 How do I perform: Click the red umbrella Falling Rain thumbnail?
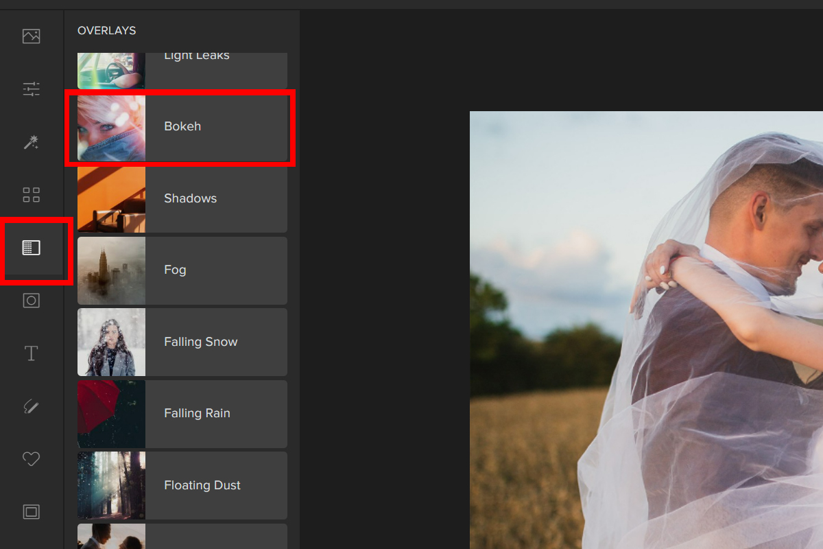coord(111,414)
